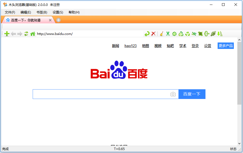Image resolution: width=243 pixels, height=153 pixels.
Task: Click the 状态 status bar label
Action: coord(233,149)
